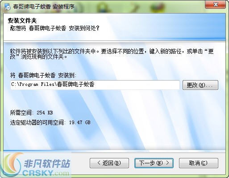Click the 非凡软件站 watermark logo swirl
Viewport: 229px width, 178px height.
(11, 165)
